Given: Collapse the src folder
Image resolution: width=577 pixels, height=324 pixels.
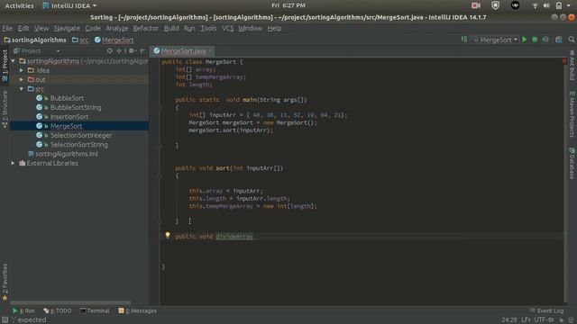Looking at the screenshot, I should [x=22, y=89].
